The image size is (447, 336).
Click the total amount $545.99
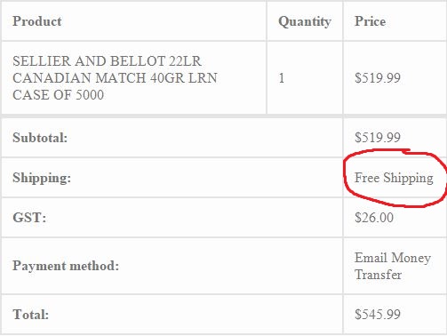(378, 314)
